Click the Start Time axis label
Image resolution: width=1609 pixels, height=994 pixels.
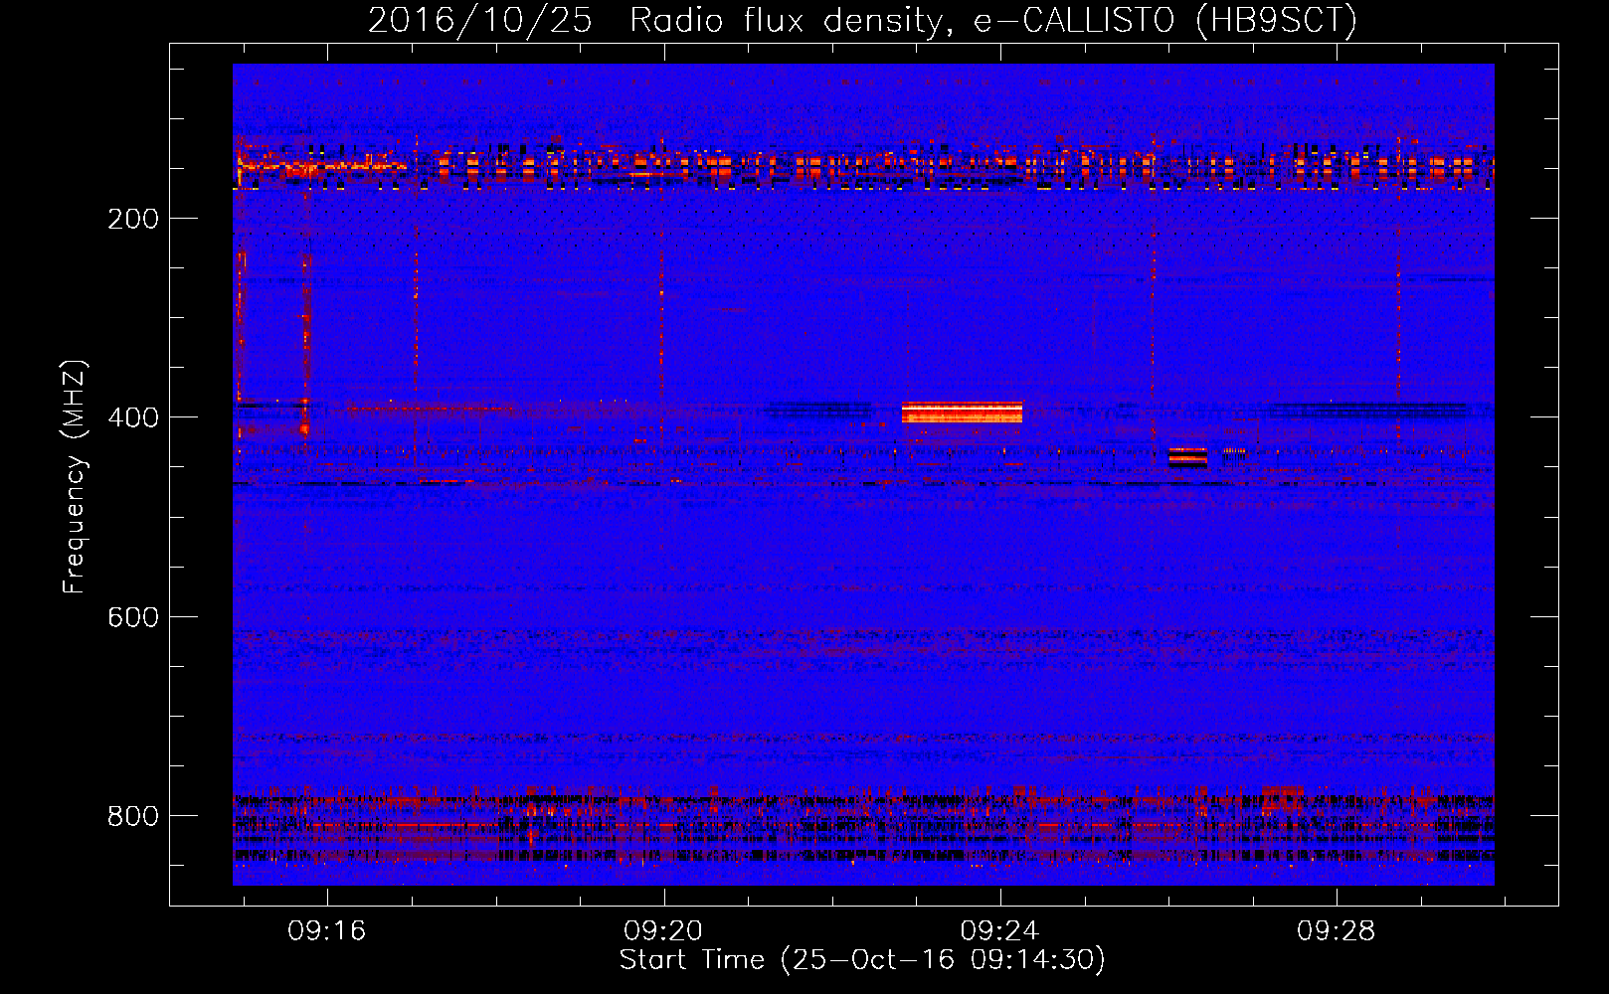[x=862, y=960]
